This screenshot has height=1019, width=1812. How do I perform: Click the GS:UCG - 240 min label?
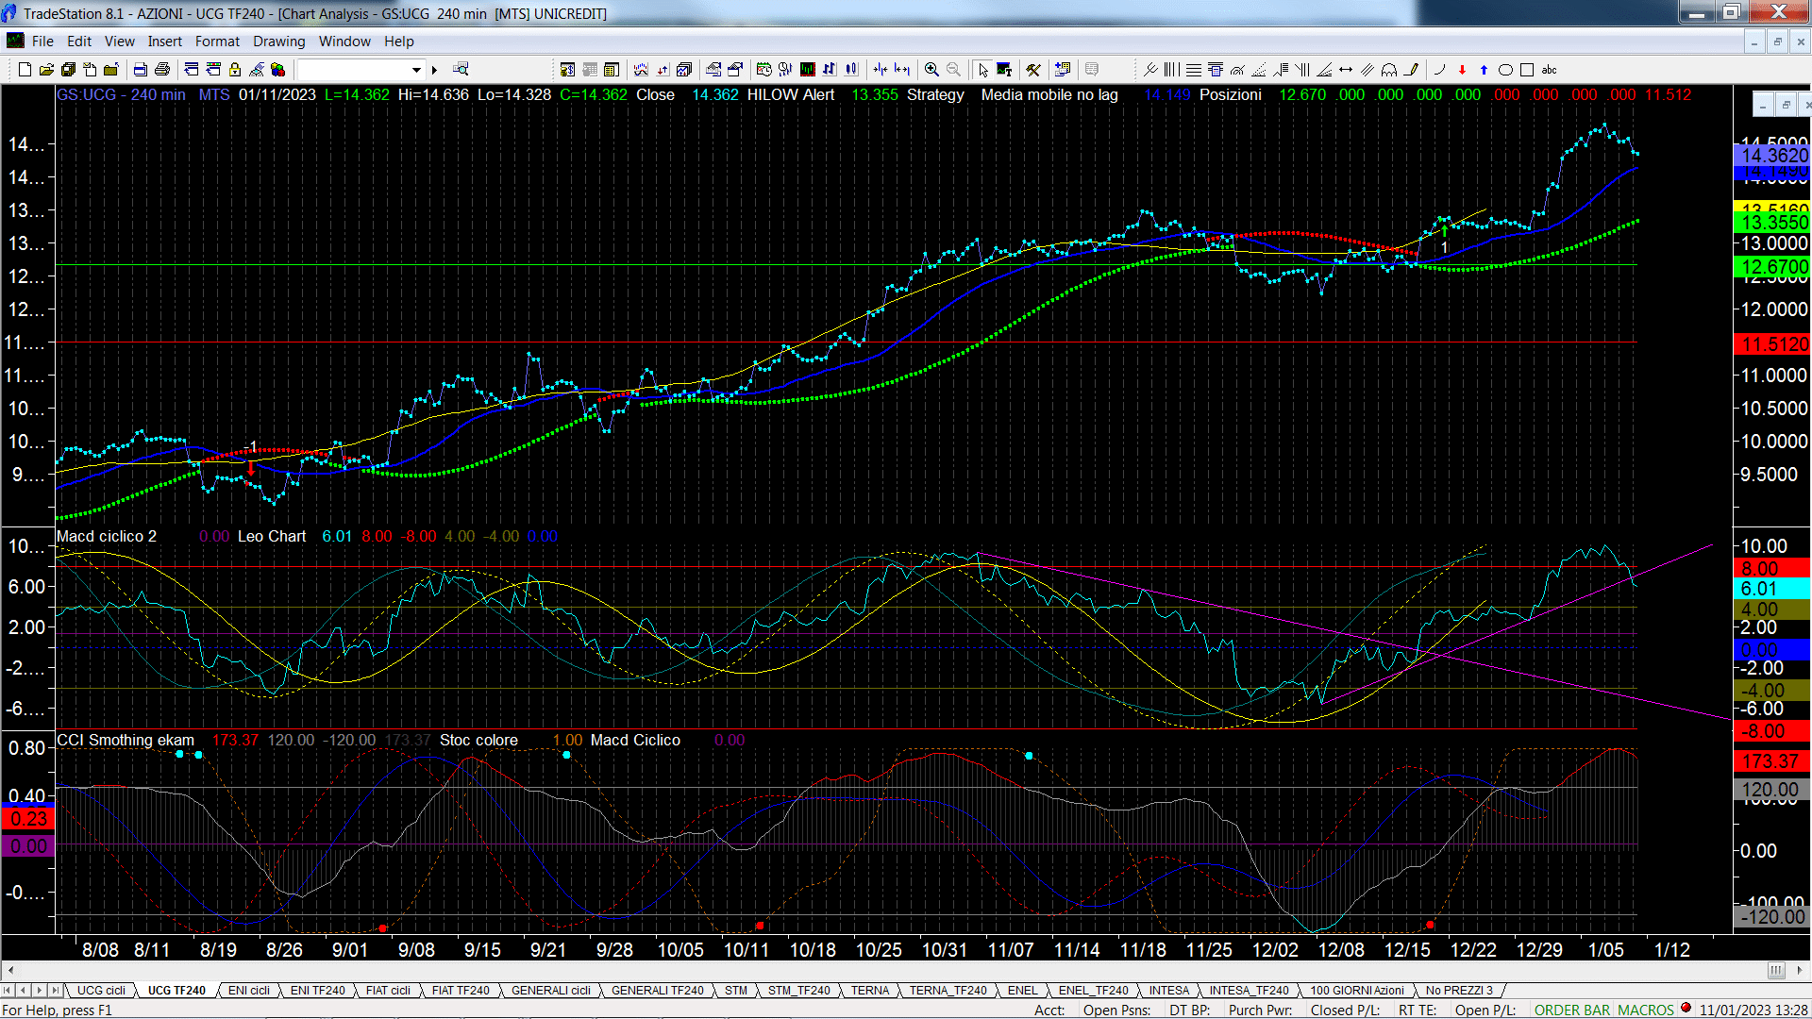(121, 94)
